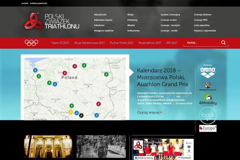Open Licencje PRO link
This screenshot has width=240, height=160.
(x=201, y=20)
